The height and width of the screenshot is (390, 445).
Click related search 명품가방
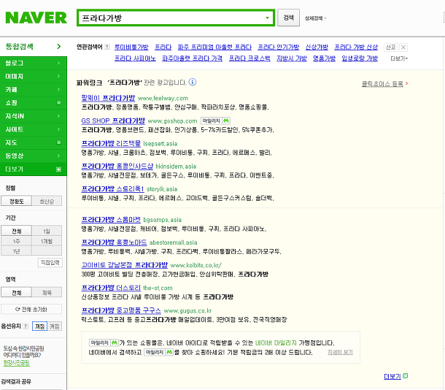[324, 58]
